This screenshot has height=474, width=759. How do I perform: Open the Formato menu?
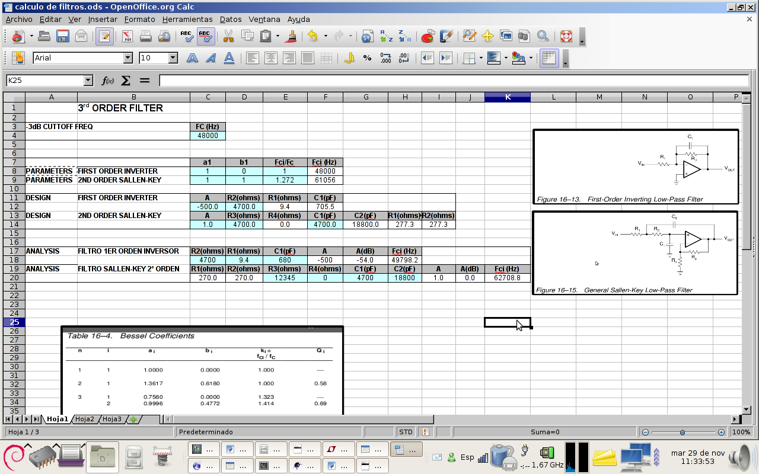139,19
